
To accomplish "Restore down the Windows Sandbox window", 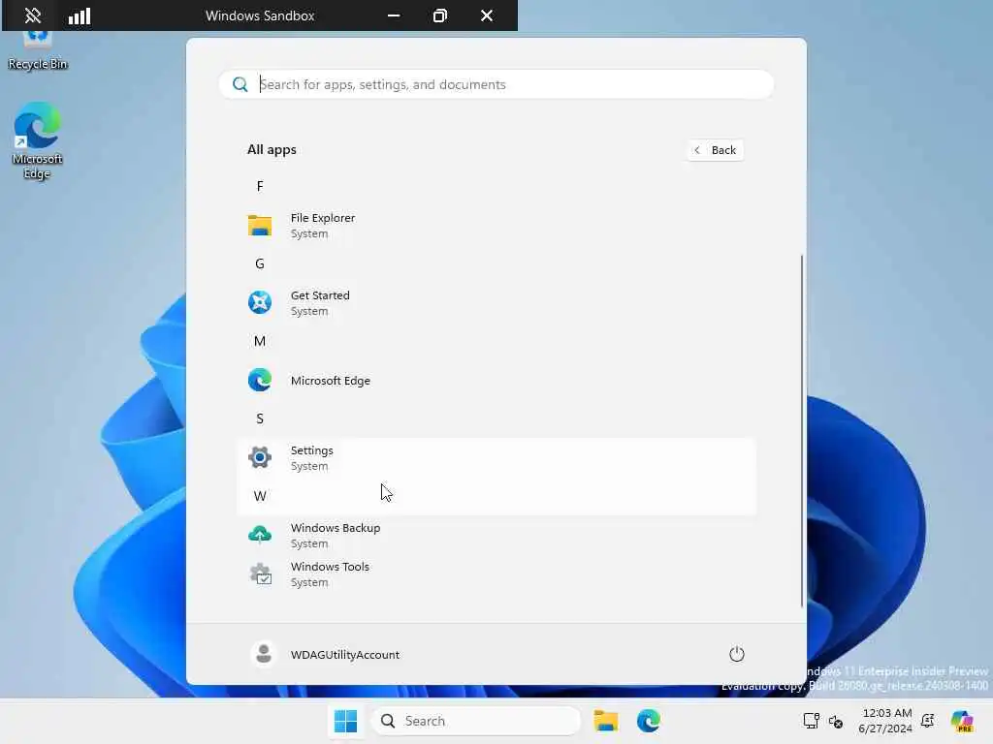I will point(440,15).
